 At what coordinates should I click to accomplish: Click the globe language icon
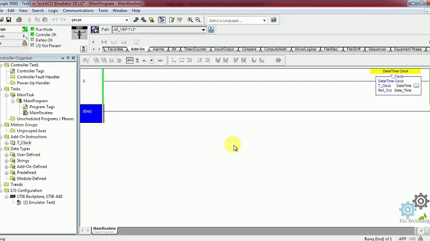(x=274, y=20)
